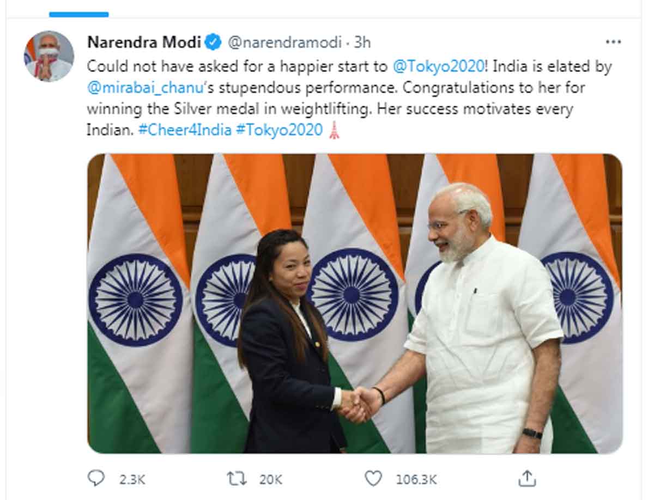
Task: Retweet this post using the retweet icon
Action: tap(235, 479)
